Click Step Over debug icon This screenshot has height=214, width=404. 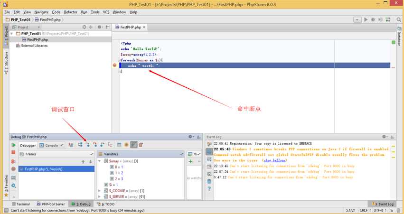tap(80, 145)
